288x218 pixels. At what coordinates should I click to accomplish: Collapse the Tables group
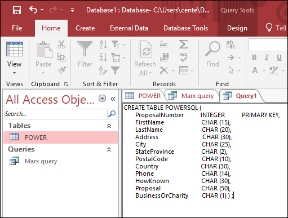[x=109, y=126]
